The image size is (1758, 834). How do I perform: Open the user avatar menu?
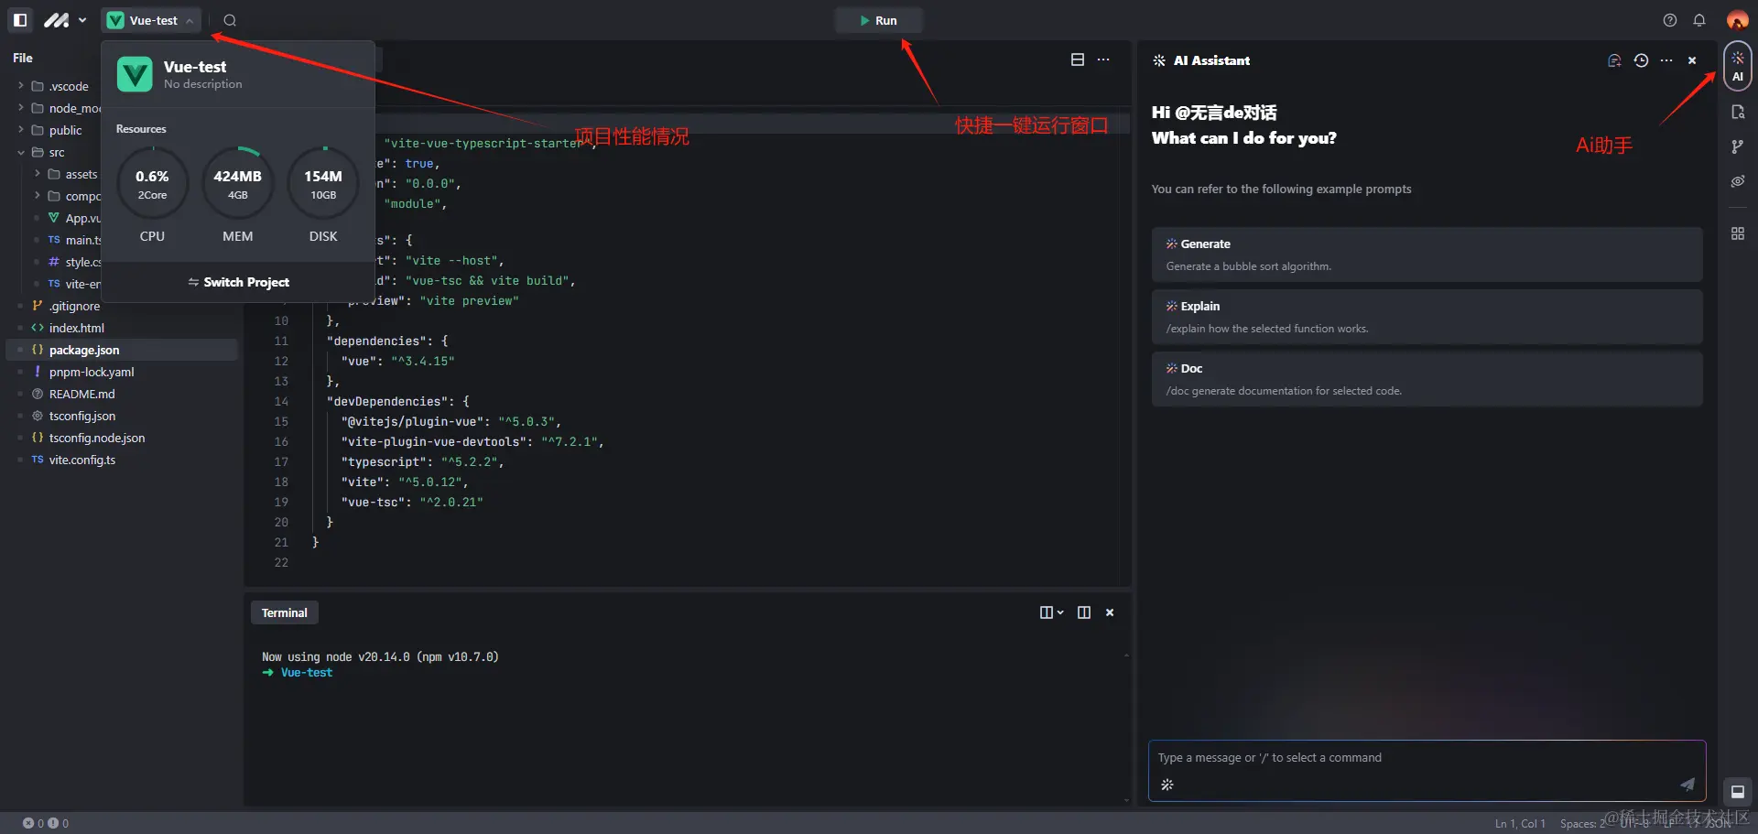coord(1737,20)
